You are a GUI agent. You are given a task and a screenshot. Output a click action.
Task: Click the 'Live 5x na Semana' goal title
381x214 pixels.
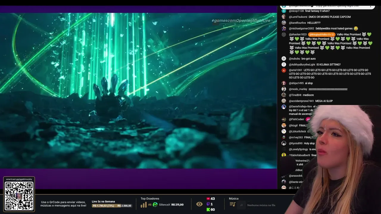click(103, 202)
